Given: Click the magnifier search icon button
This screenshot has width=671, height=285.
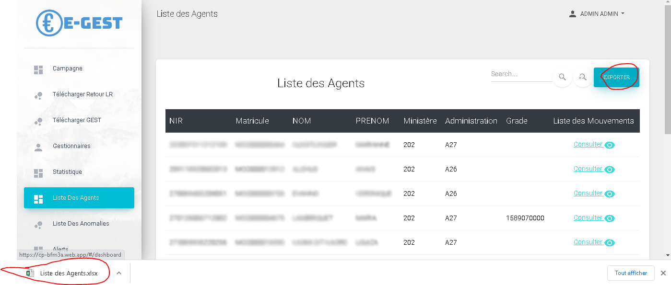Looking at the screenshot, I should 563,77.
